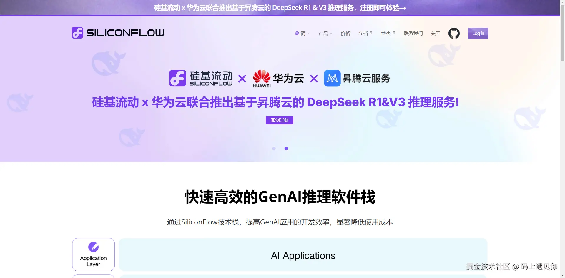The image size is (565, 278).
Task: Click the Ascend cloud service logo icon
Action: [x=332, y=78]
